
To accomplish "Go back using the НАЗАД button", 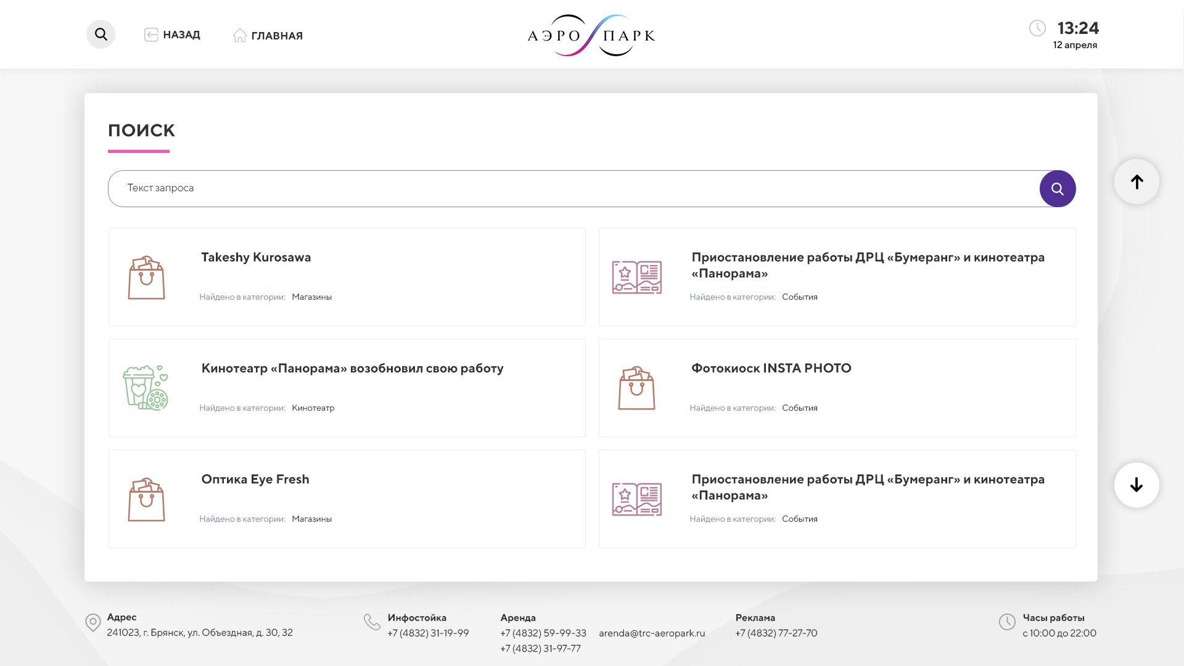I will [x=172, y=35].
